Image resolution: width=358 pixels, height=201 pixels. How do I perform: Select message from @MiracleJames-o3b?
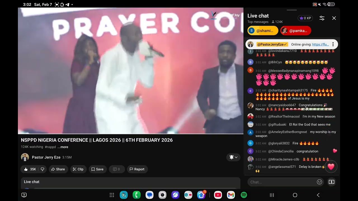292,159
